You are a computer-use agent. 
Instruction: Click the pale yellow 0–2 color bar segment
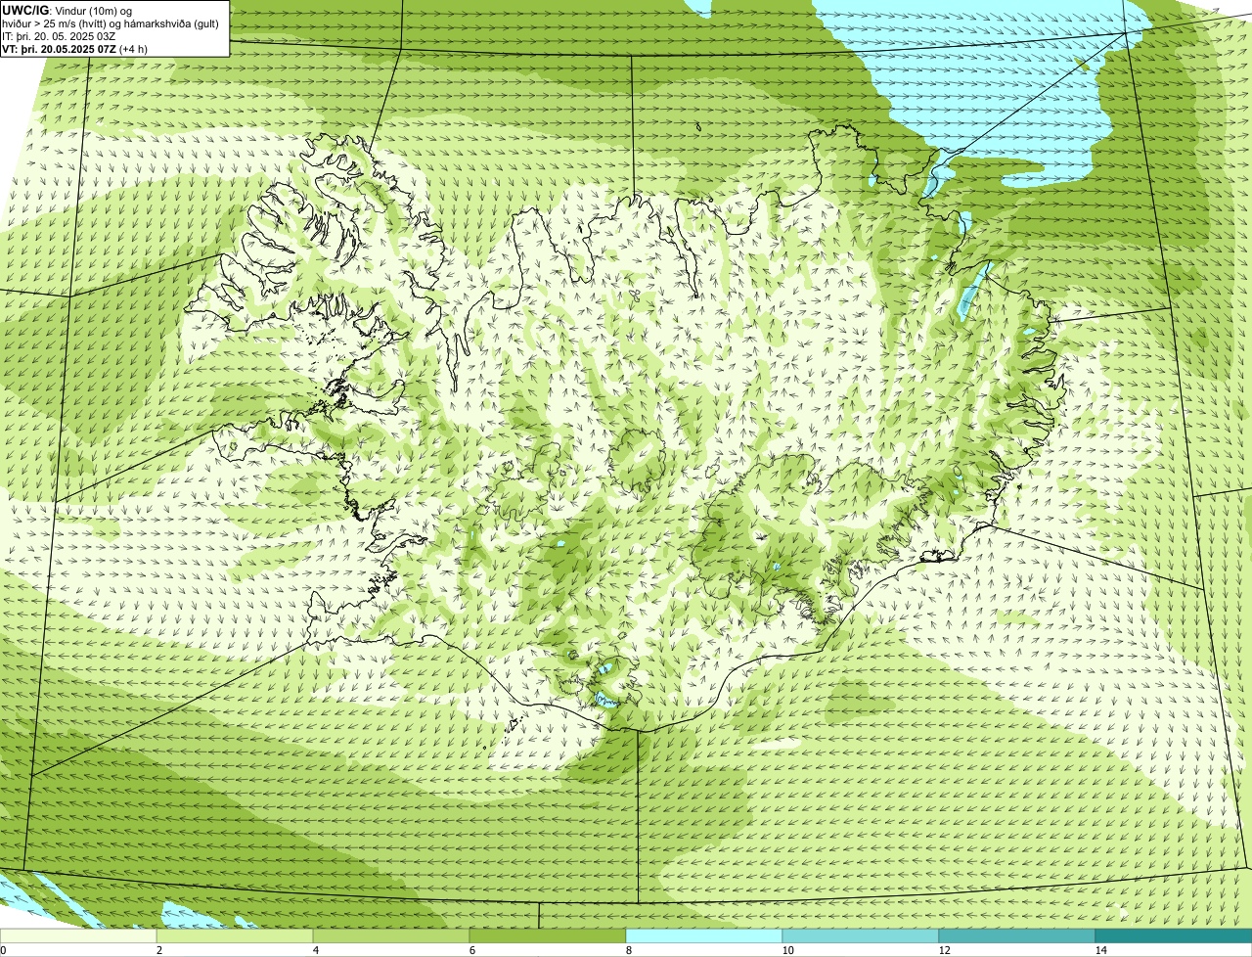coord(78,935)
